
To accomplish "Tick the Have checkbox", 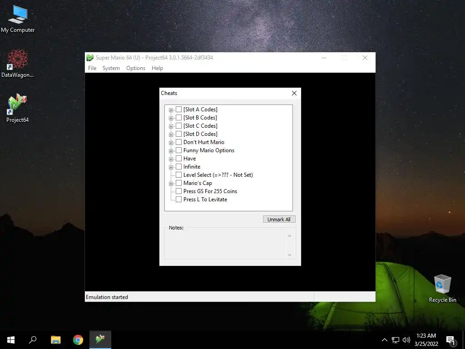I will pos(179,159).
